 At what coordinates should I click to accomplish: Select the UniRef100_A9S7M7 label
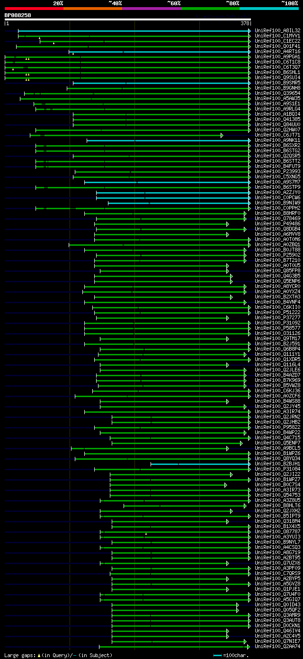tap(277, 182)
